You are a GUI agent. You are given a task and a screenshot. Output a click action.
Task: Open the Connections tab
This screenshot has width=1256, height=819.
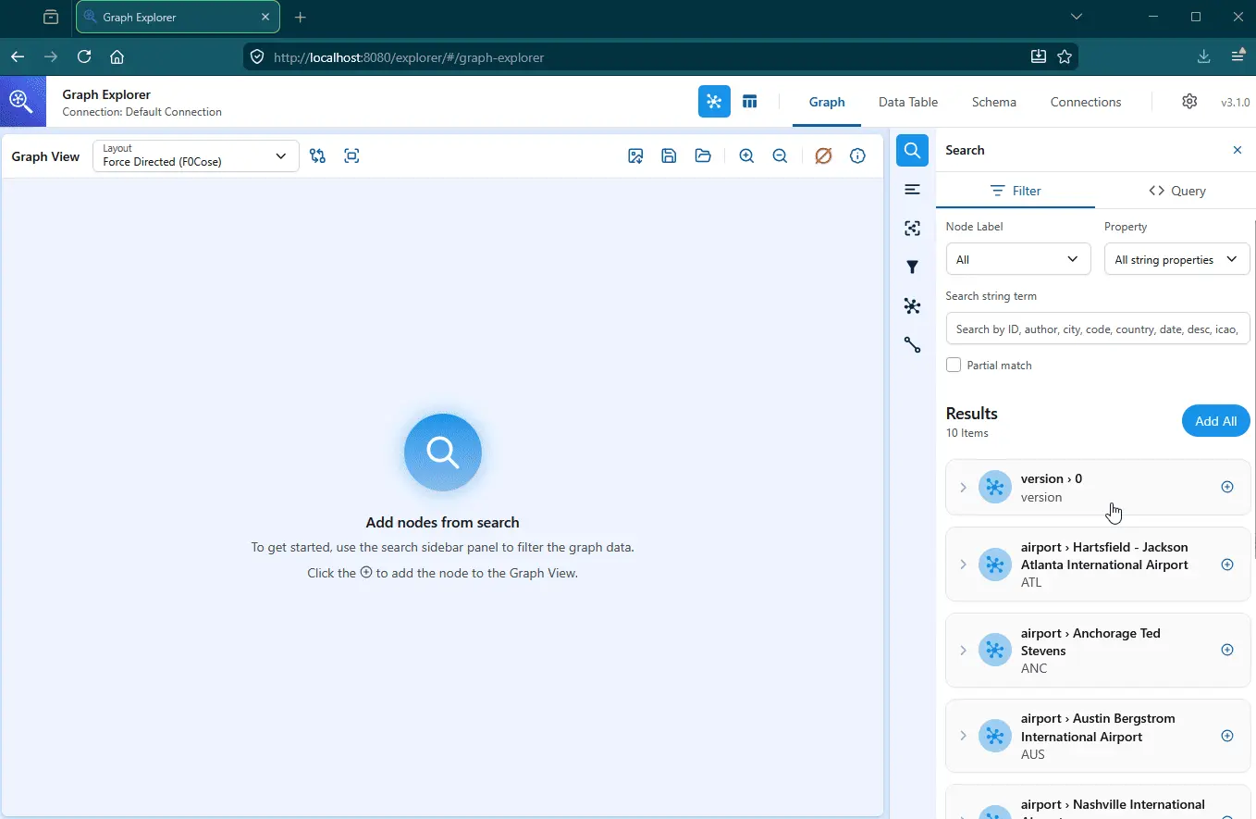1086,102
